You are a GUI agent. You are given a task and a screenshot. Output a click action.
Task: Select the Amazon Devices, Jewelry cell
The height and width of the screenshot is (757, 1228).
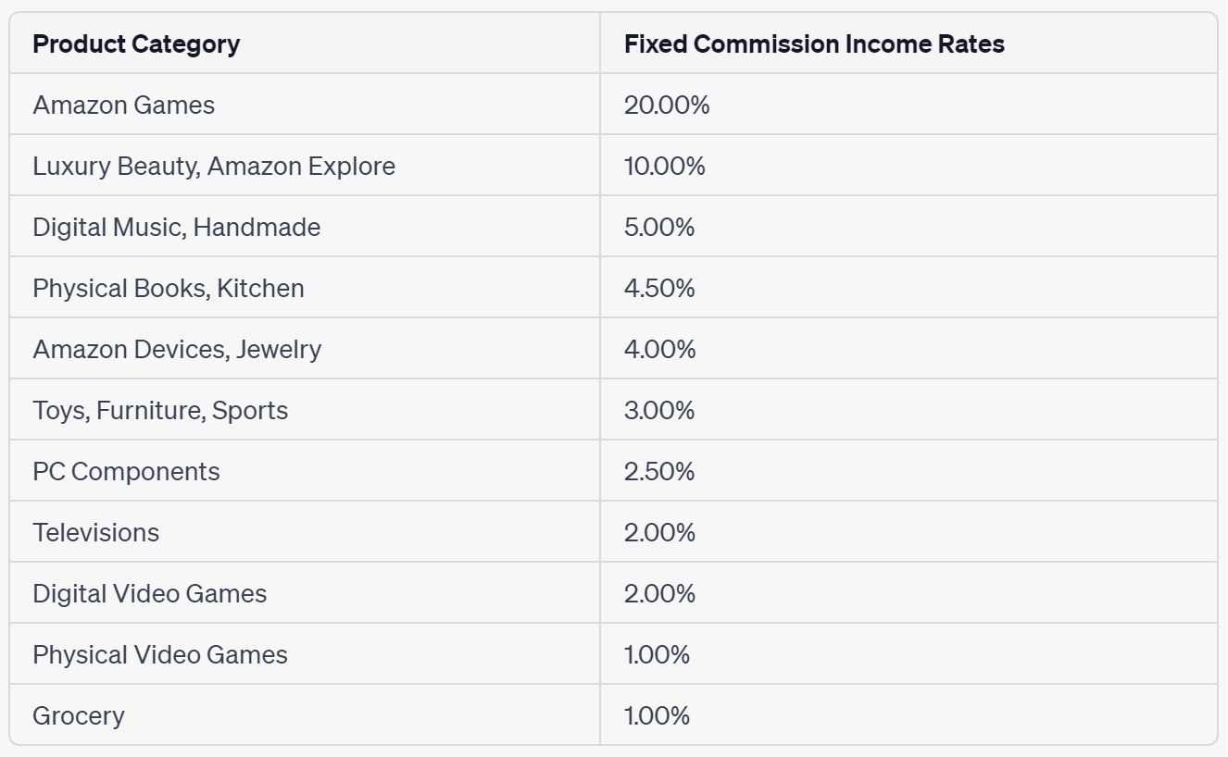pyautogui.click(x=177, y=349)
